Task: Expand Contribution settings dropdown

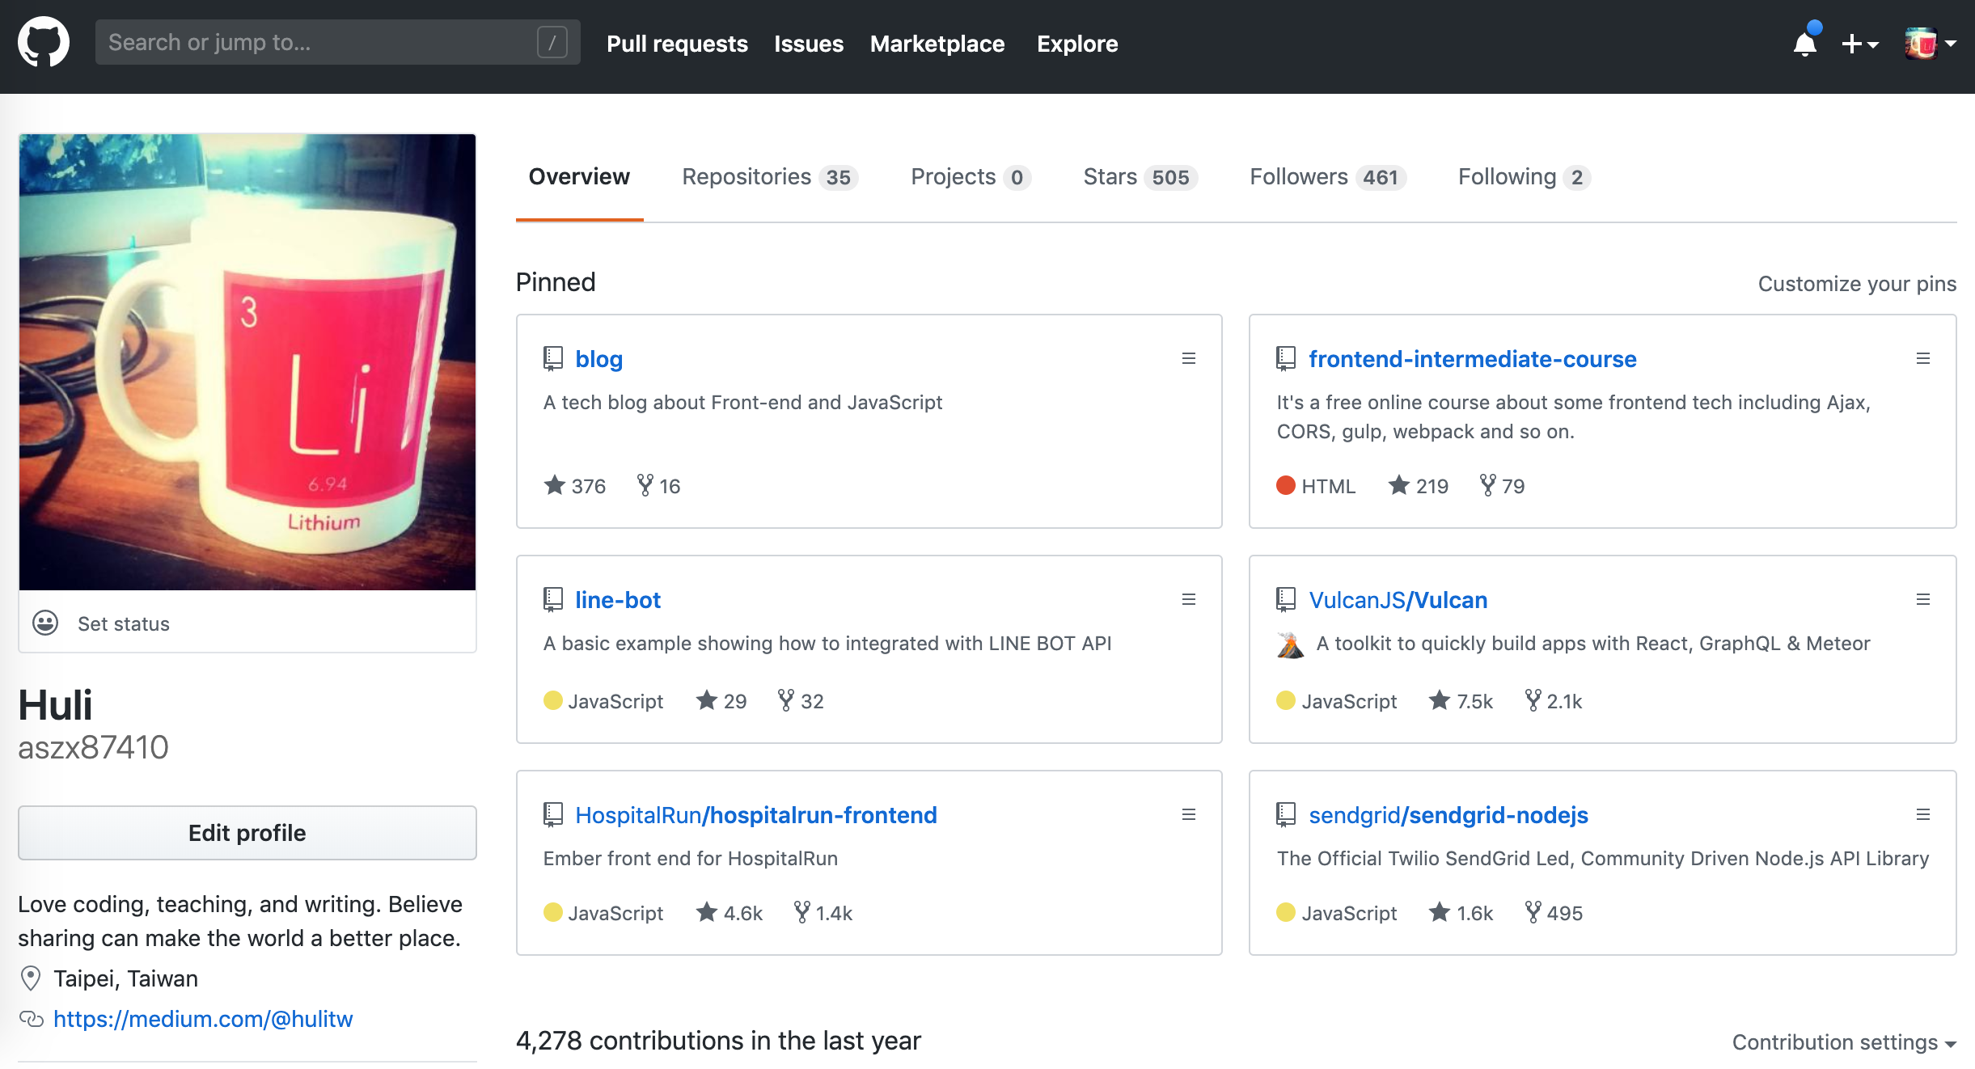Action: click(1843, 1042)
